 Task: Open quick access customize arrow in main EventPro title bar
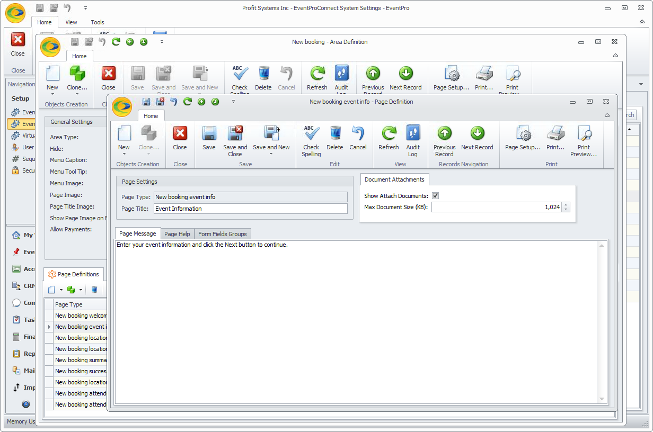click(x=85, y=8)
